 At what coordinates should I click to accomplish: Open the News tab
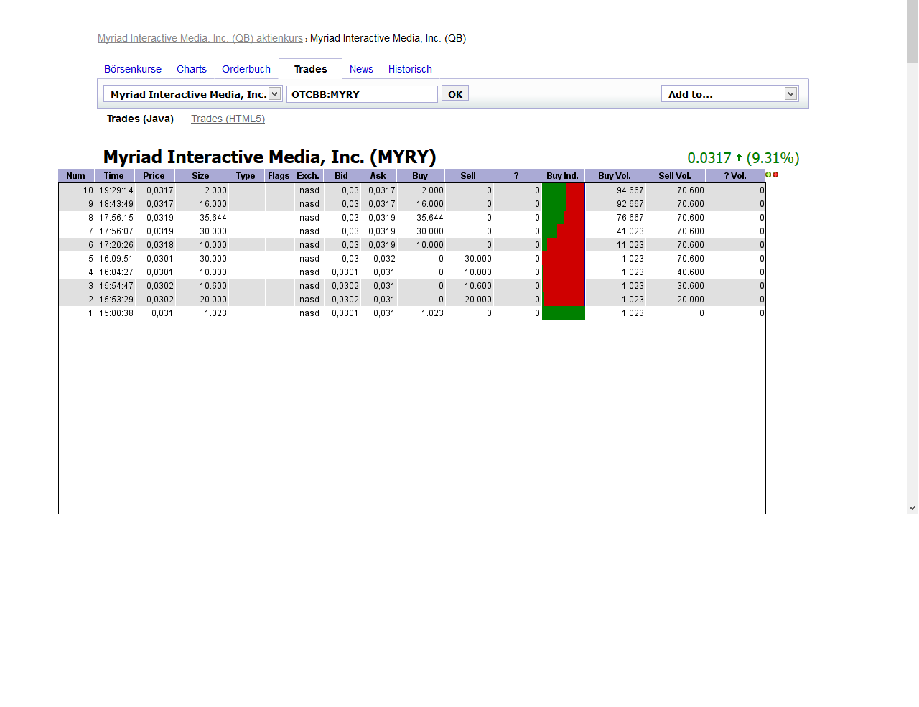361,69
